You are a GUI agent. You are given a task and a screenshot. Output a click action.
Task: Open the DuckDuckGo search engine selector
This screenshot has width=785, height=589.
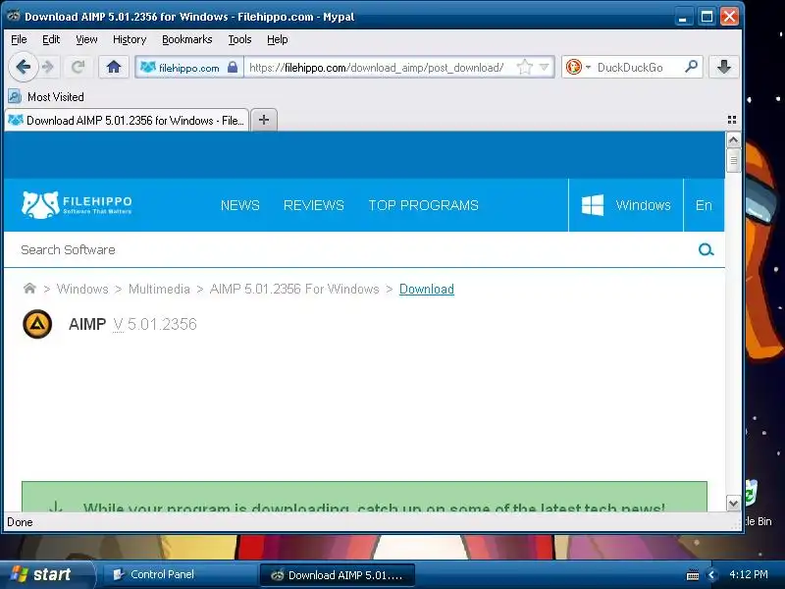point(578,67)
